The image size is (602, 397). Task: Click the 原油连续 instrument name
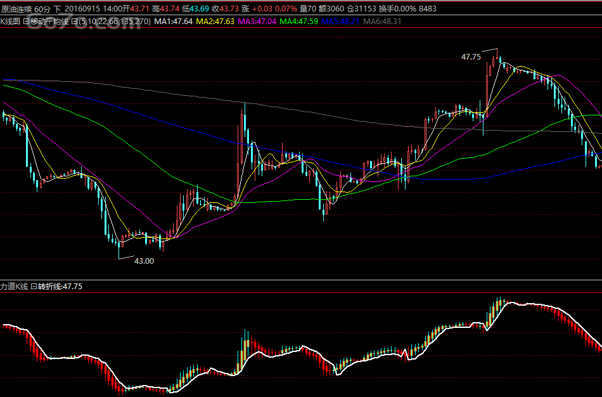pyautogui.click(x=16, y=8)
